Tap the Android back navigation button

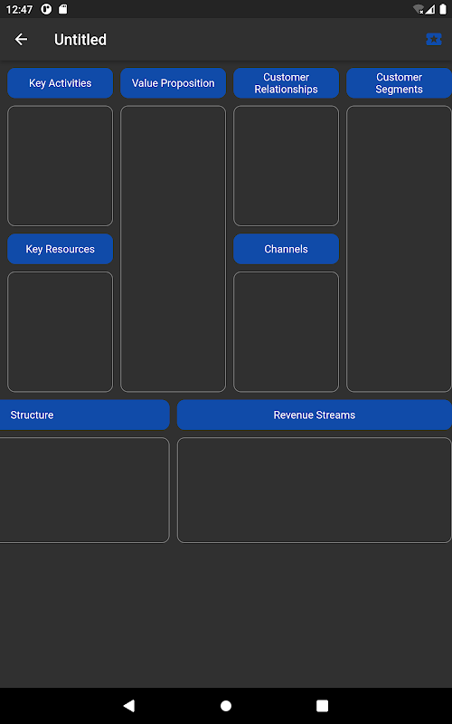pos(129,706)
